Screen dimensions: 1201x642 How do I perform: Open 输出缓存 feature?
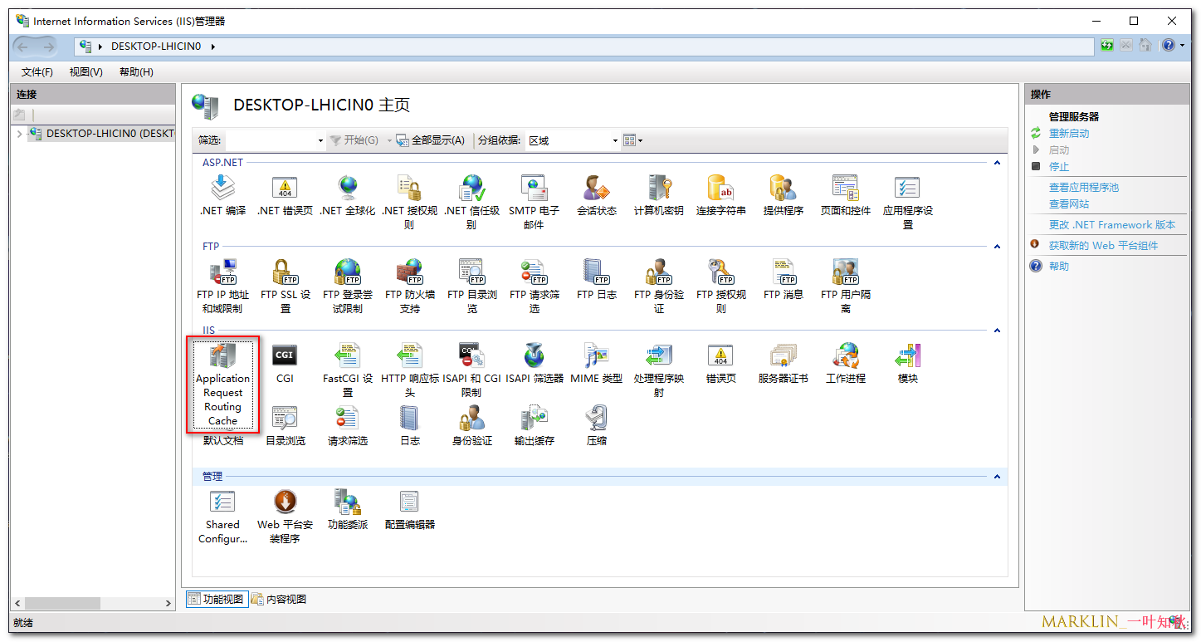click(535, 425)
